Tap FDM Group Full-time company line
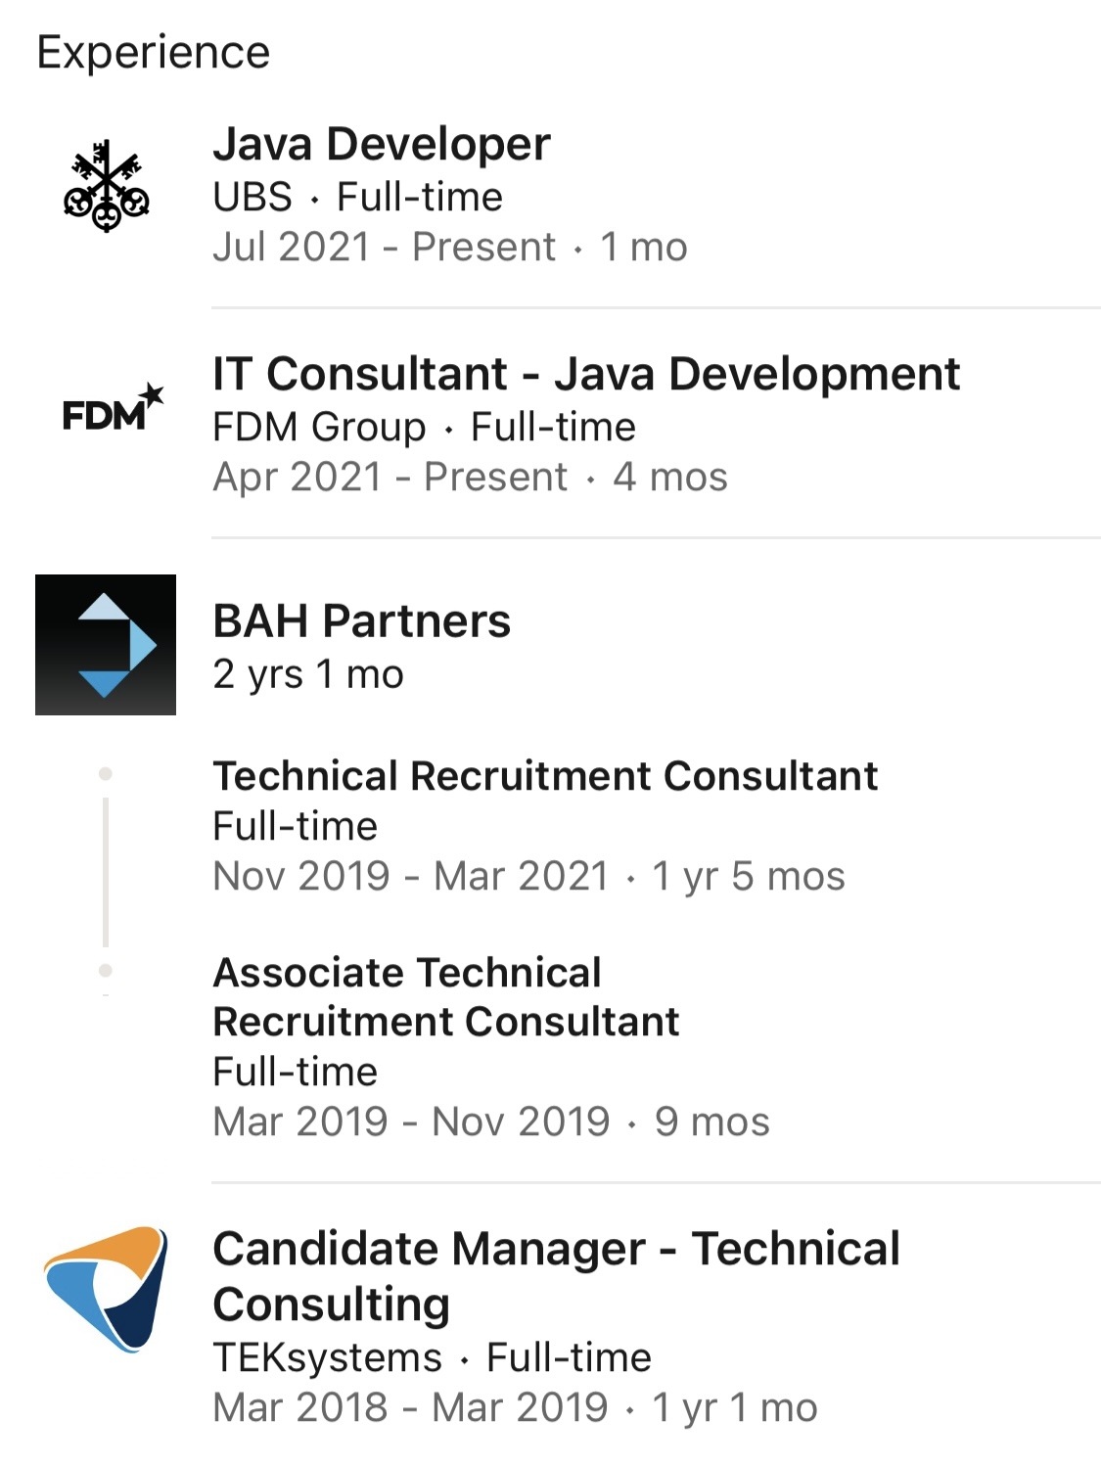This screenshot has width=1101, height=1466. click(424, 428)
